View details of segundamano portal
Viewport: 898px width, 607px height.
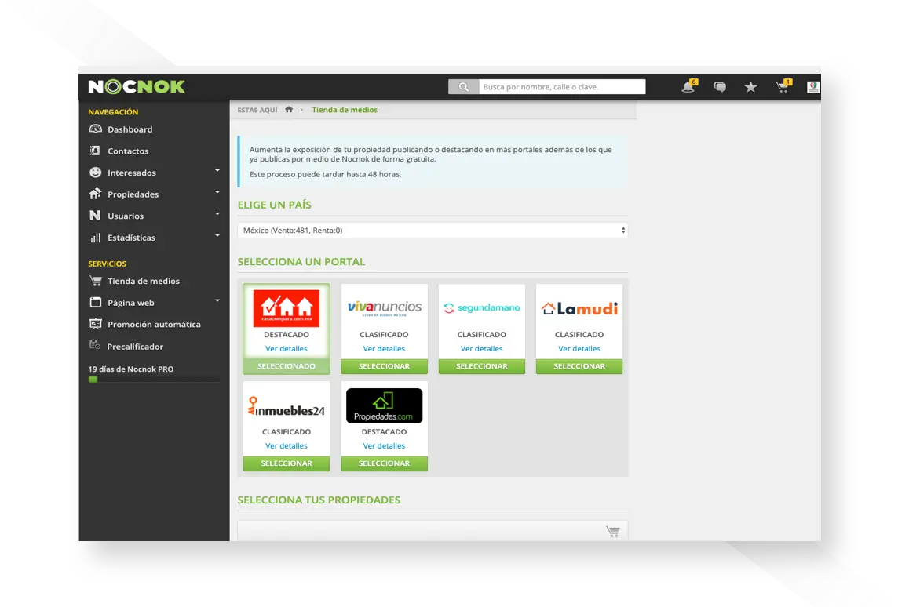[482, 348]
